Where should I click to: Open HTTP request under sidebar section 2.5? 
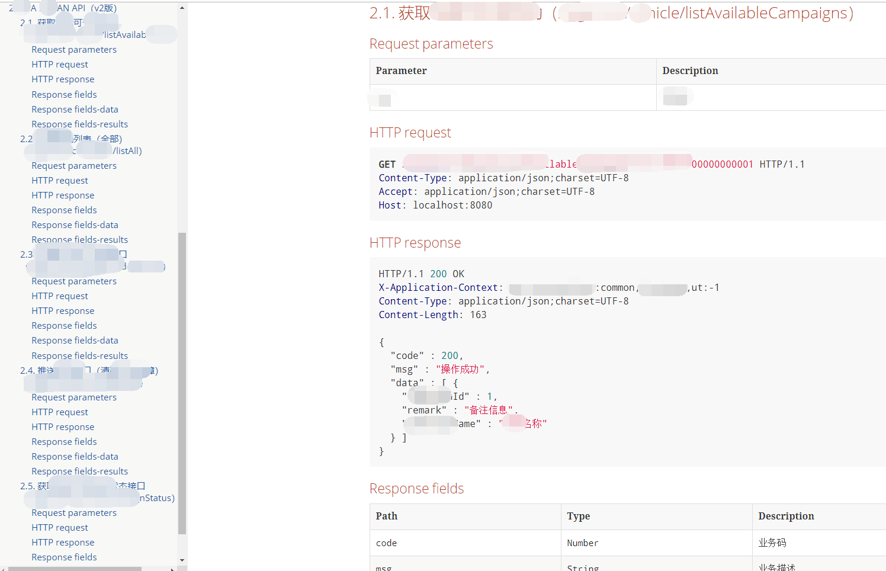coord(60,528)
